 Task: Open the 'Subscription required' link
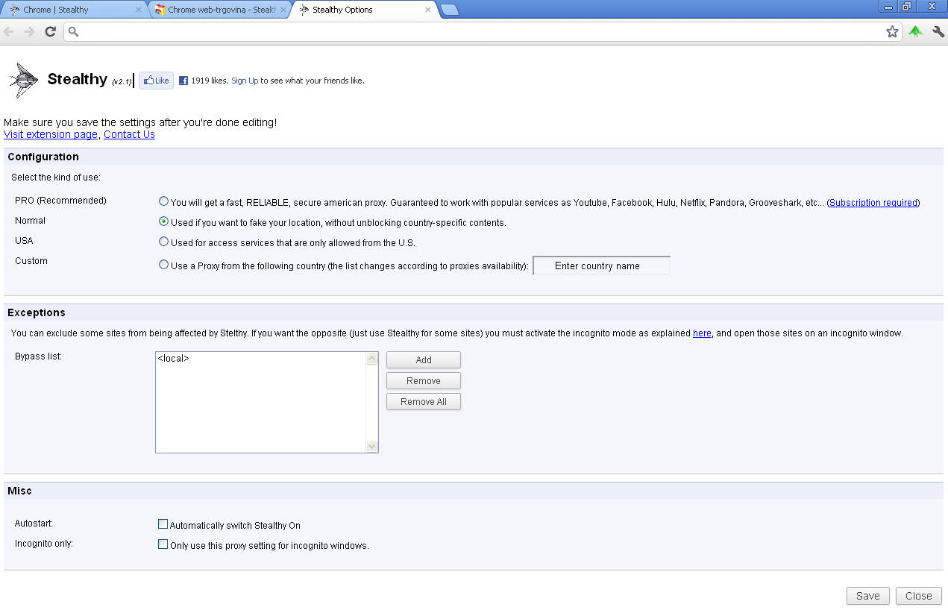point(873,203)
